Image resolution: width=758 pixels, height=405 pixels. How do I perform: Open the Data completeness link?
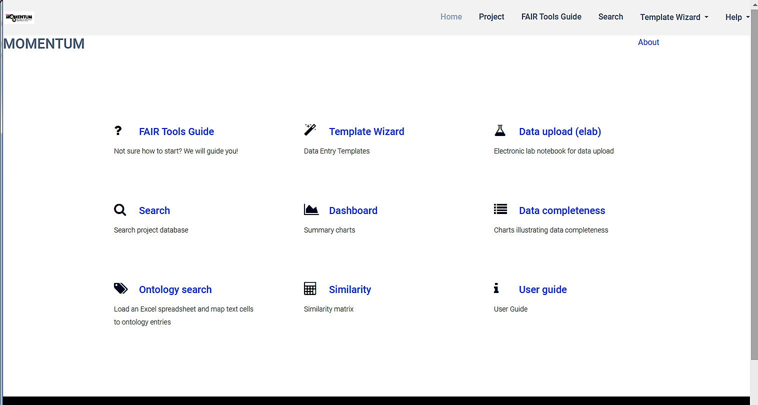point(562,210)
